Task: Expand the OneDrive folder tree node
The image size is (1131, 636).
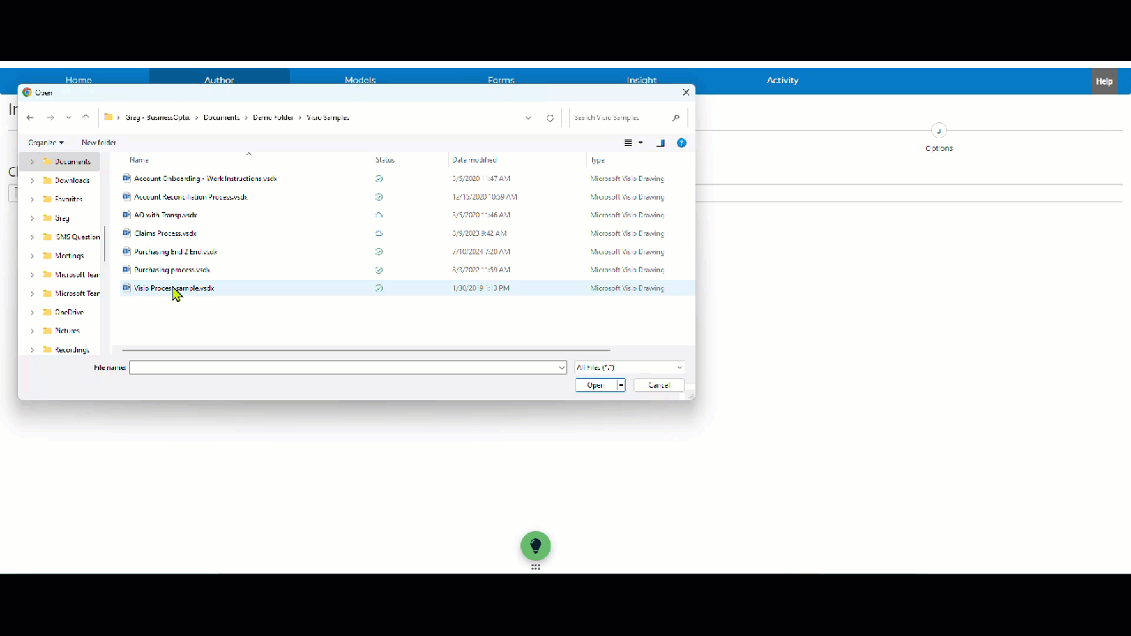Action: [33, 312]
